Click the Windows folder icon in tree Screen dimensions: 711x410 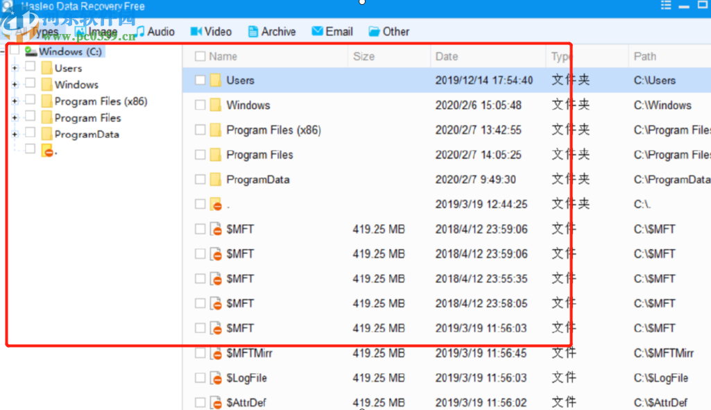pyautogui.click(x=46, y=85)
